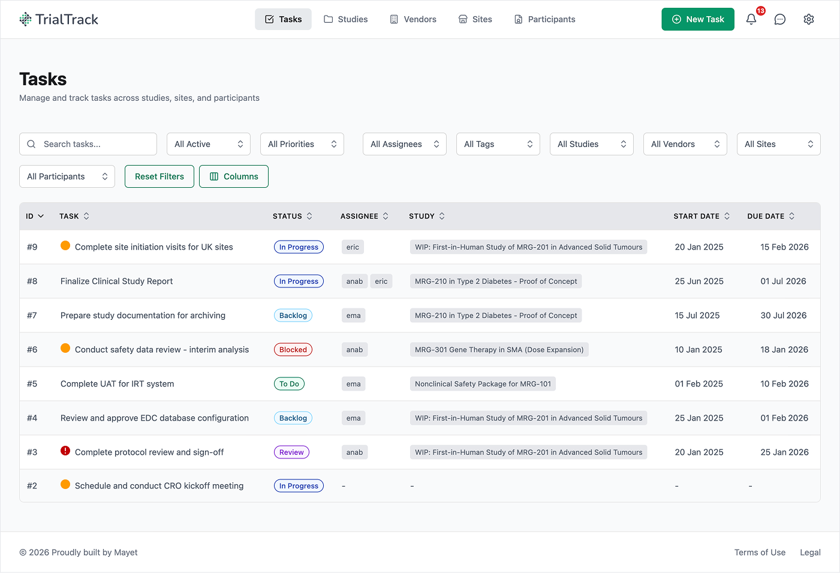Go to the Participants tab
This screenshot has width=840, height=573.
click(x=544, y=19)
